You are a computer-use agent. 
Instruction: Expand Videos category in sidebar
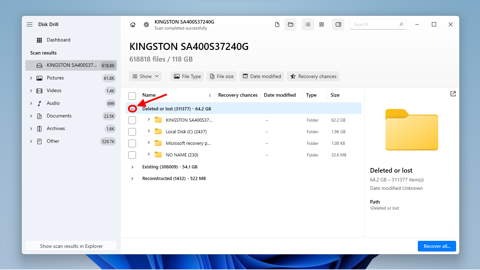[31, 91]
